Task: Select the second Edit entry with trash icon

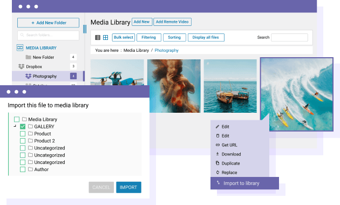Action: coord(240,135)
